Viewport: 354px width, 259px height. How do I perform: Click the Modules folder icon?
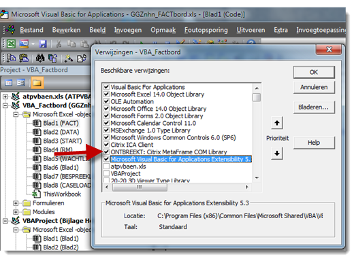pyautogui.click(x=27, y=211)
